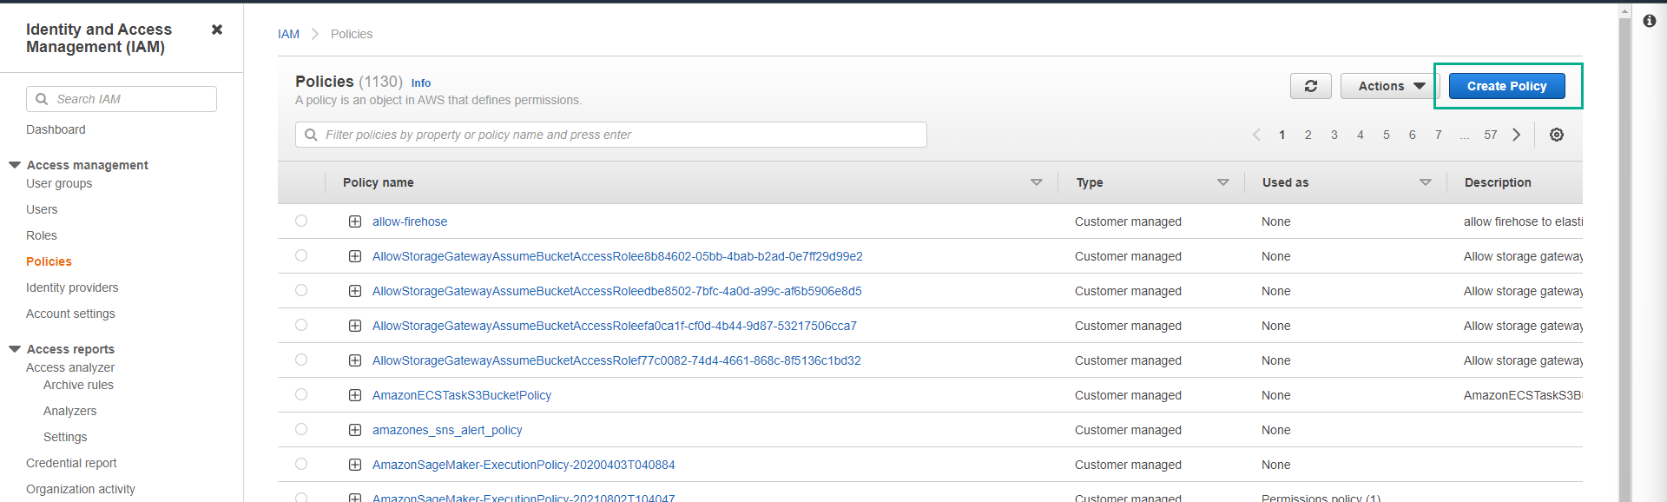
Task: Go to previous page with left chevron
Action: (x=1256, y=135)
